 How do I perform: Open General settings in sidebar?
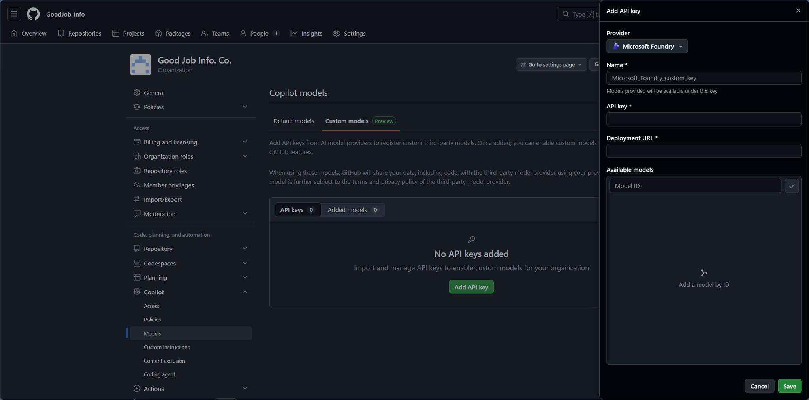pos(154,93)
